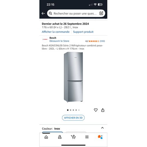Open camera lens search icon
This screenshot has width=147, height=147.
point(101,13)
